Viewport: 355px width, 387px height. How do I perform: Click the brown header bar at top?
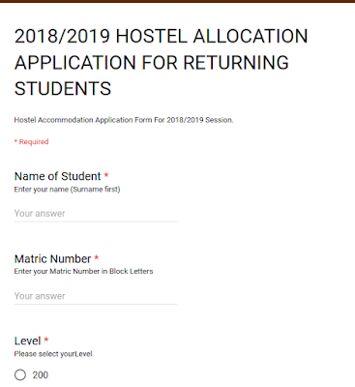click(177, 1)
